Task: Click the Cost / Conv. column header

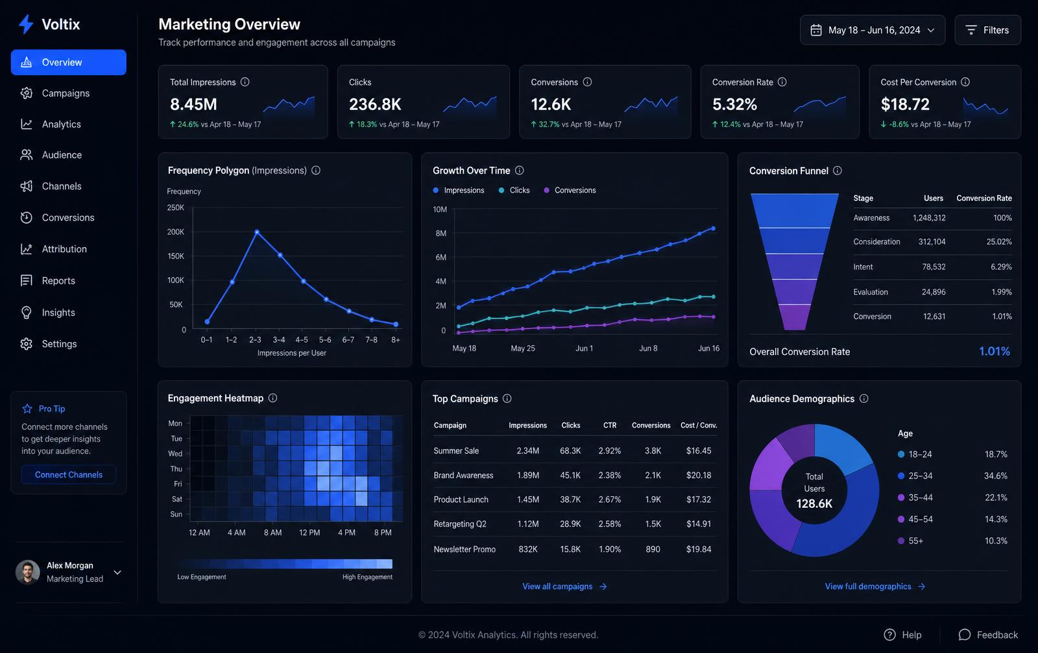Action: pos(699,425)
